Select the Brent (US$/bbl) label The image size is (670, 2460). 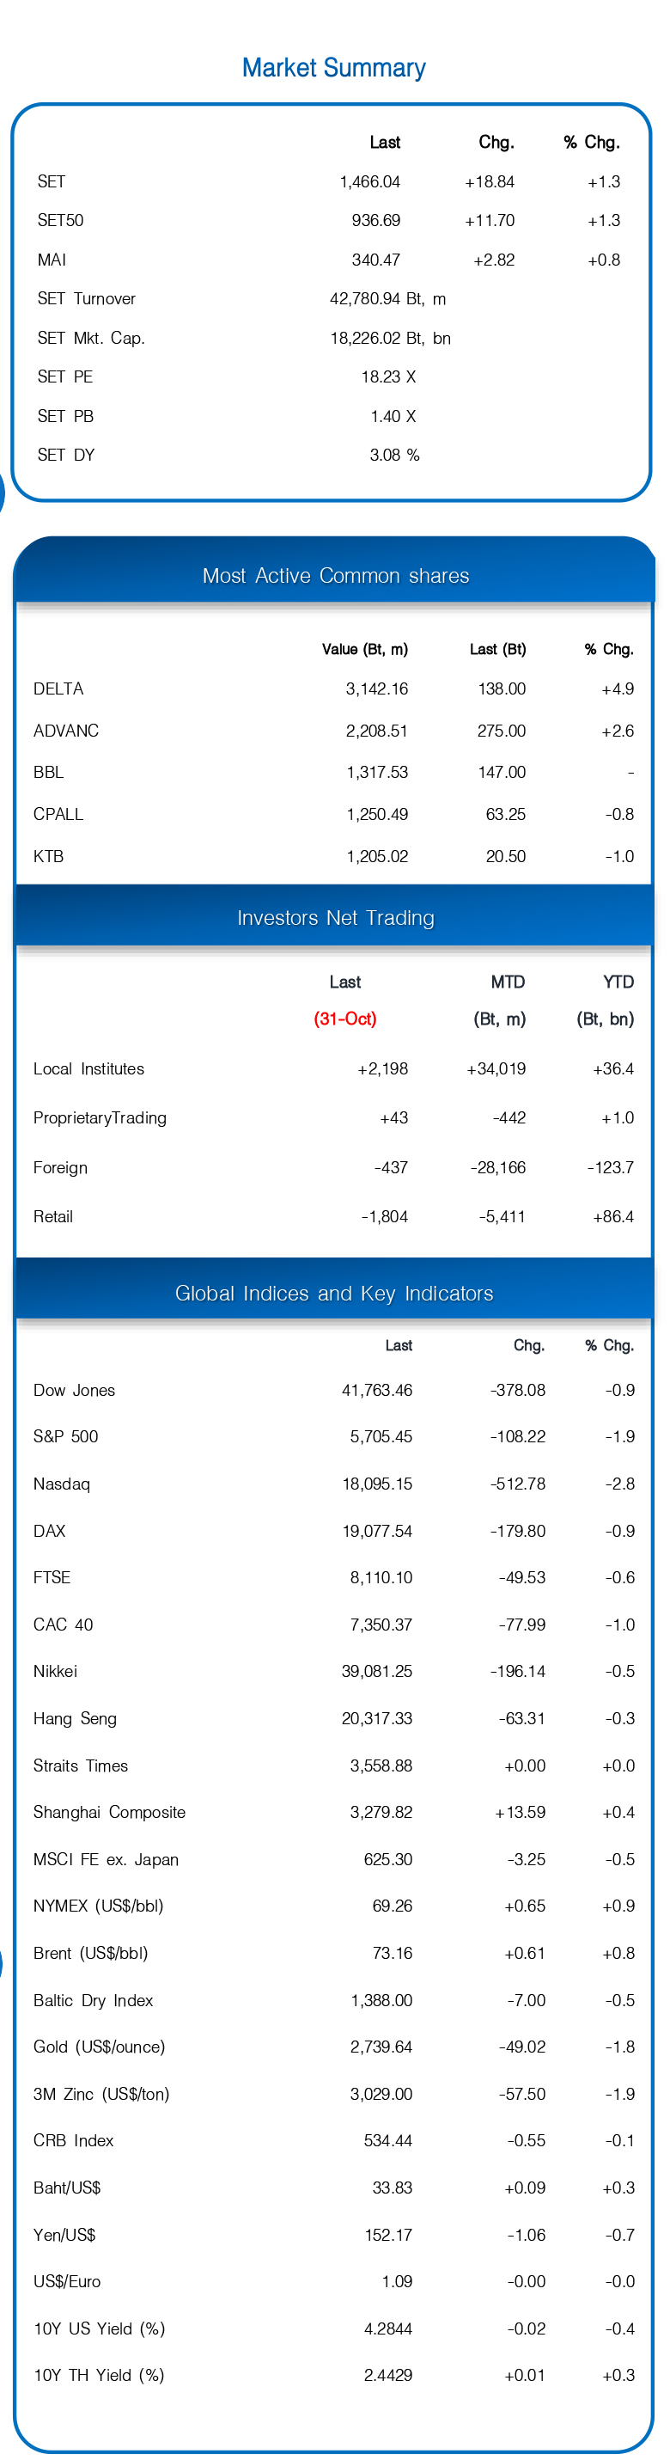point(91,1953)
